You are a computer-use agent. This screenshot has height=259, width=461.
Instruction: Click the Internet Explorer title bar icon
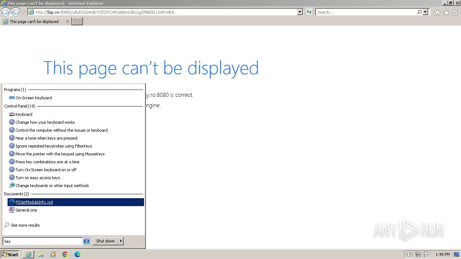[x=4, y=3]
